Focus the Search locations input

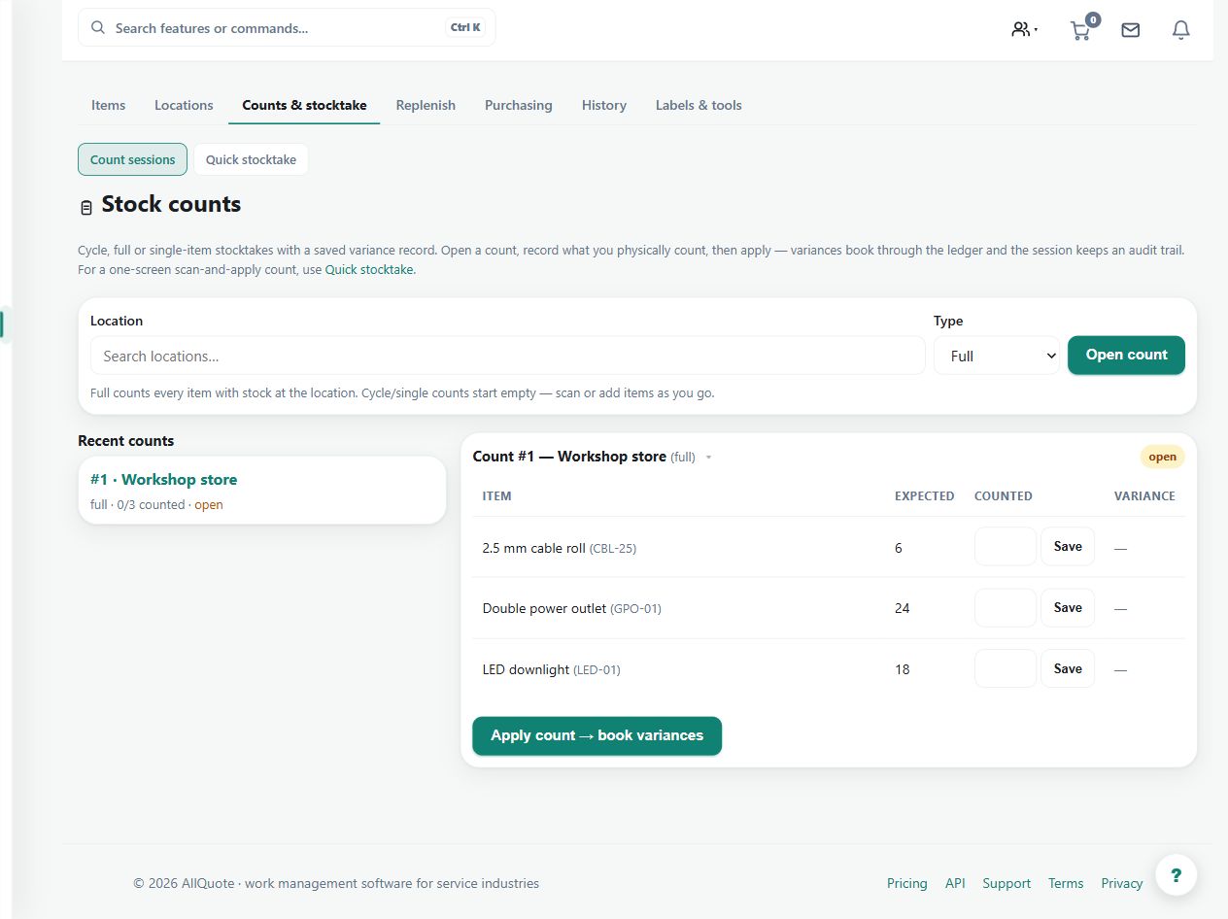coord(507,356)
